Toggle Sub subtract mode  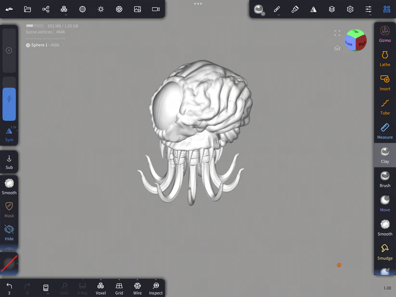coord(9,162)
